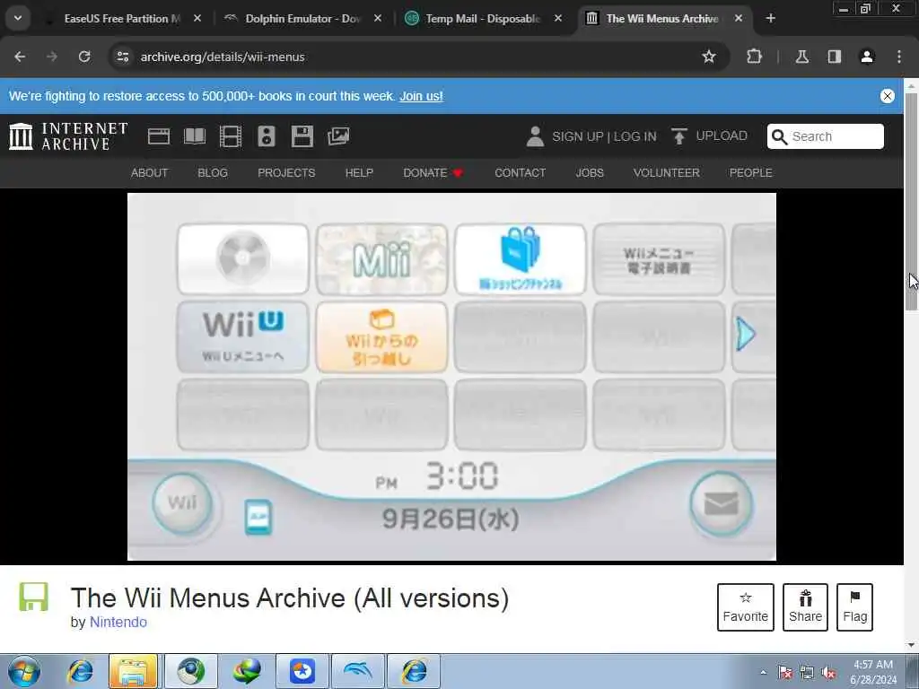Image resolution: width=919 pixels, height=689 pixels.
Task: Open the Chrome three-dot menu
Action: click(899, 57)
